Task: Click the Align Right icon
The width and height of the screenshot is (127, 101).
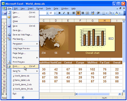Action: pos(83,13)
